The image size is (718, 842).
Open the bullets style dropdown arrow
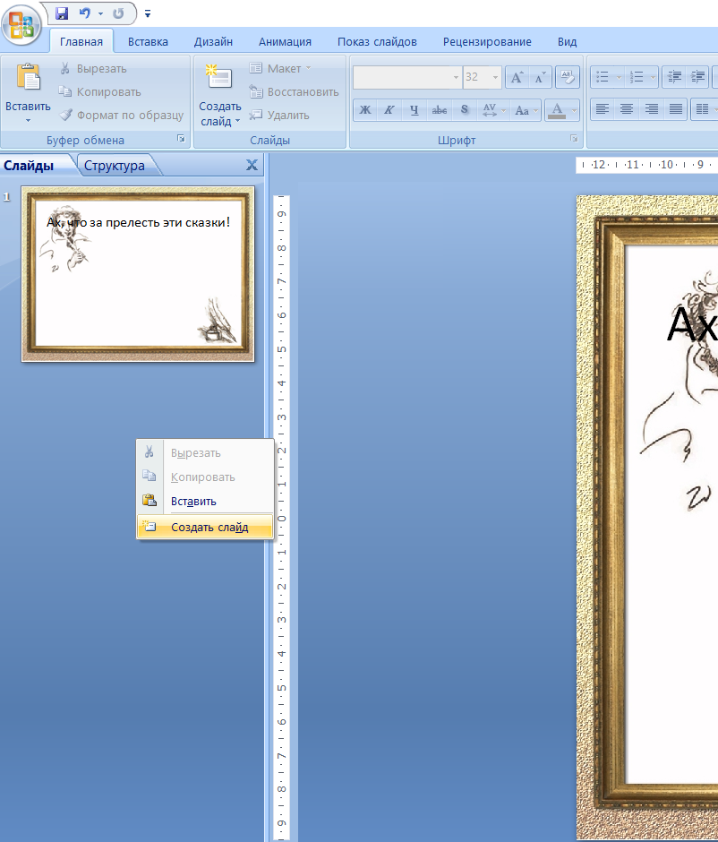tap(619, 77)
